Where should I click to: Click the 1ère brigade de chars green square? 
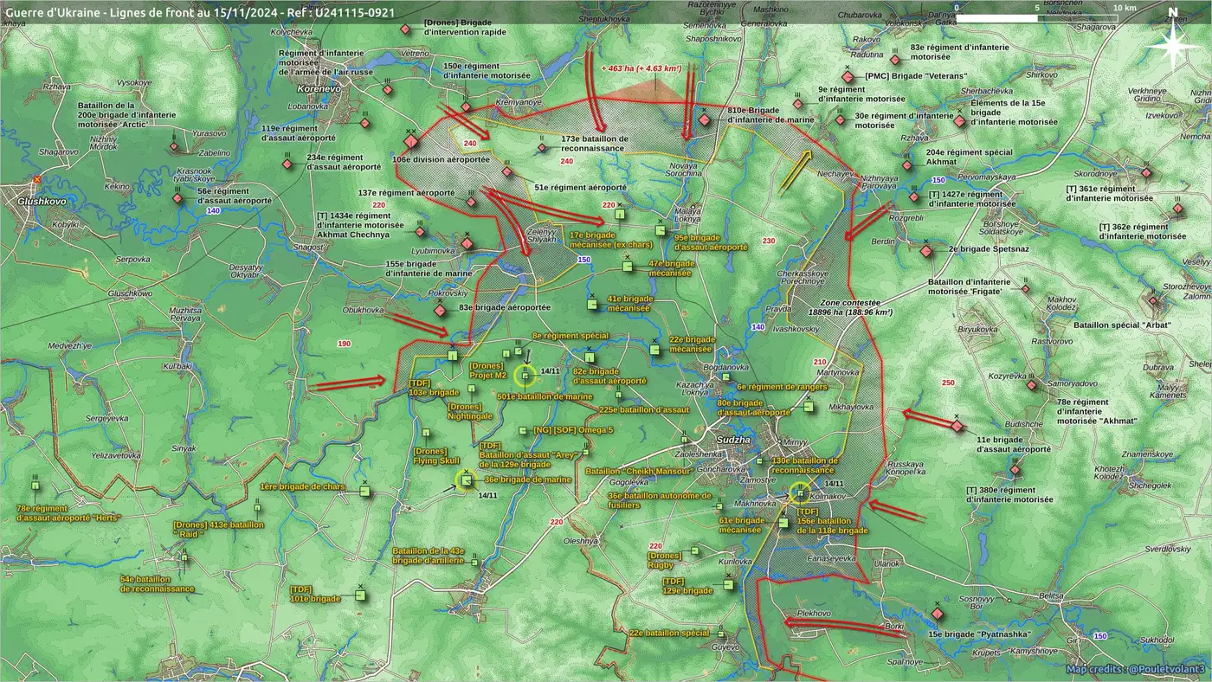click(x=364, y=492)
